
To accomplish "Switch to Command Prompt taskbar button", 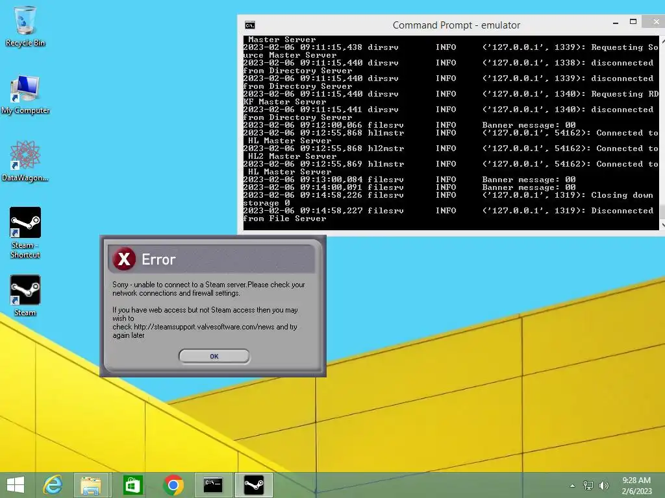I will pyautogui.click(x=213, y=485).
